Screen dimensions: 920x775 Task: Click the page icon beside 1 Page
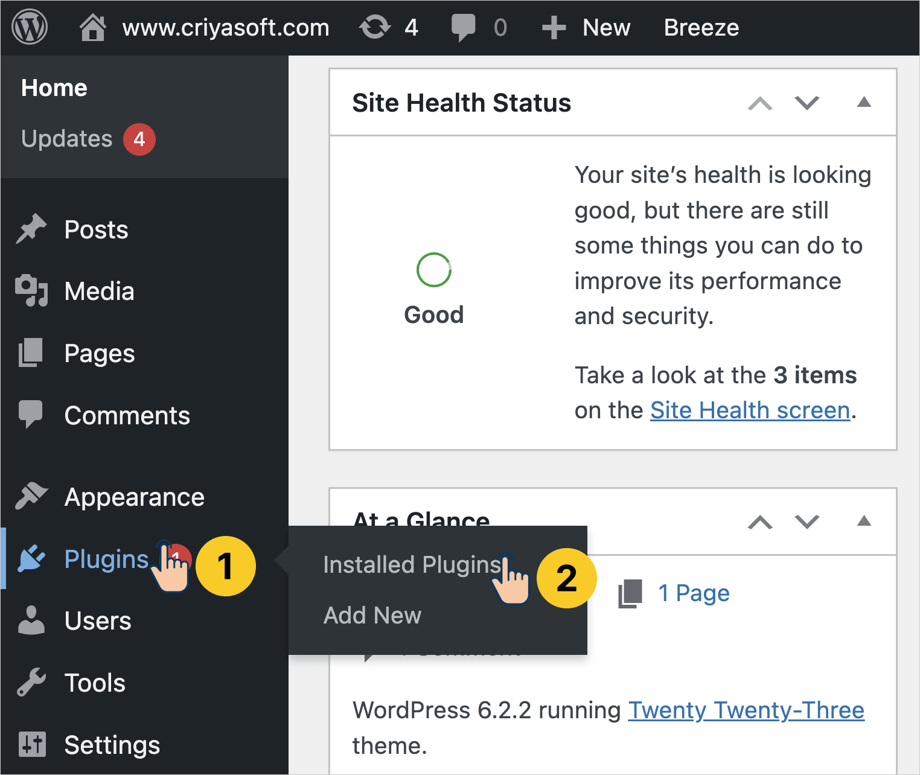coord(630,593)
